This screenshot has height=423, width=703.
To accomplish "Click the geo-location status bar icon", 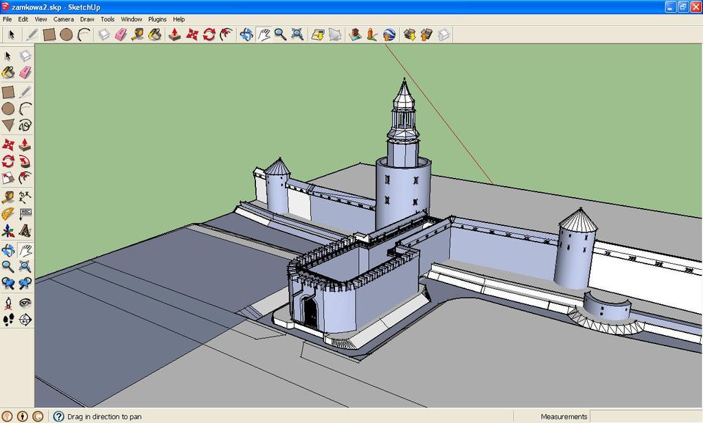I will [7, 416].
